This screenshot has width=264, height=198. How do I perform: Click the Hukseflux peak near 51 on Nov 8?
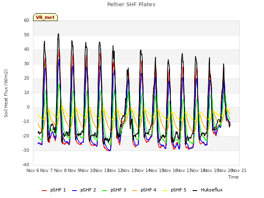click(59, 34)
